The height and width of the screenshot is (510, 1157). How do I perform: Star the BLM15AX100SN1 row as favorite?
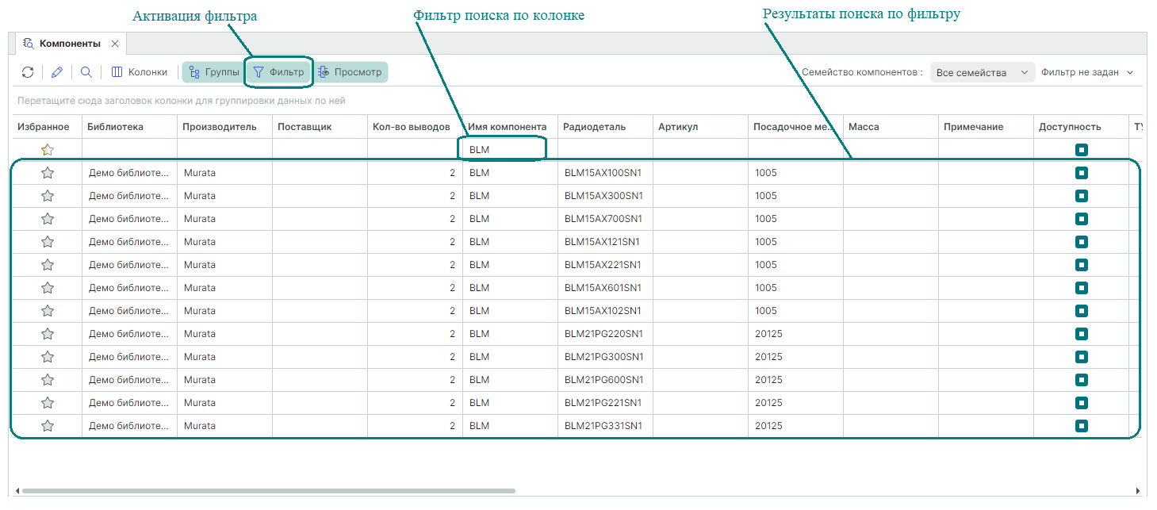pyautogui.click(x=48, y=173)
